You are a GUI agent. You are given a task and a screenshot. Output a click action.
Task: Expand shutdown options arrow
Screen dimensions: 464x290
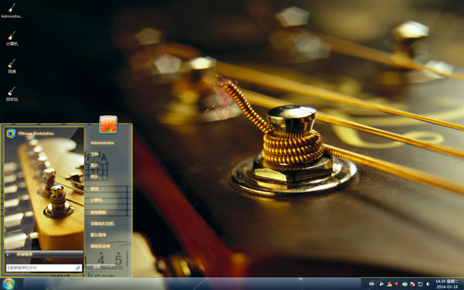click(x=111, y=268)
